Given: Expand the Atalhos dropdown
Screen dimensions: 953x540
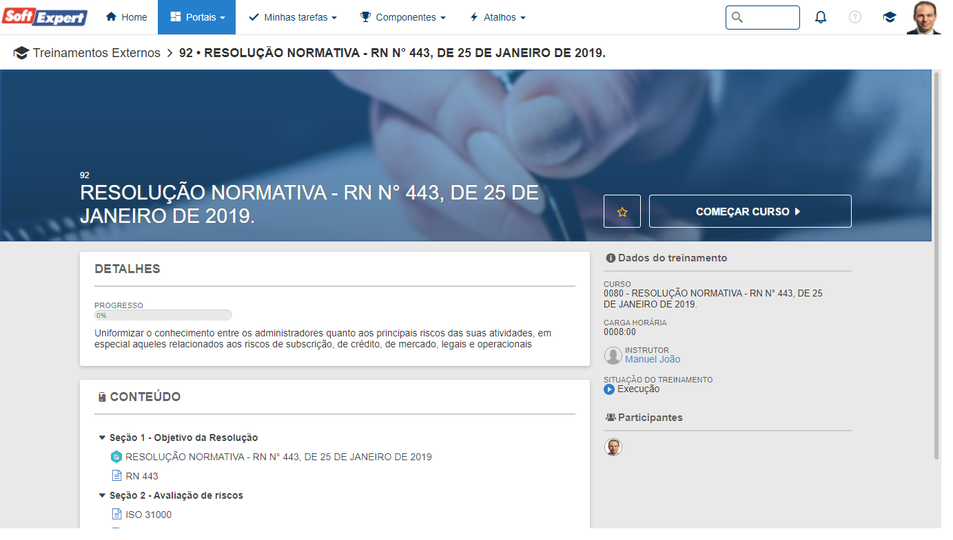Looking at the screenshot, I should click(497, 17).
